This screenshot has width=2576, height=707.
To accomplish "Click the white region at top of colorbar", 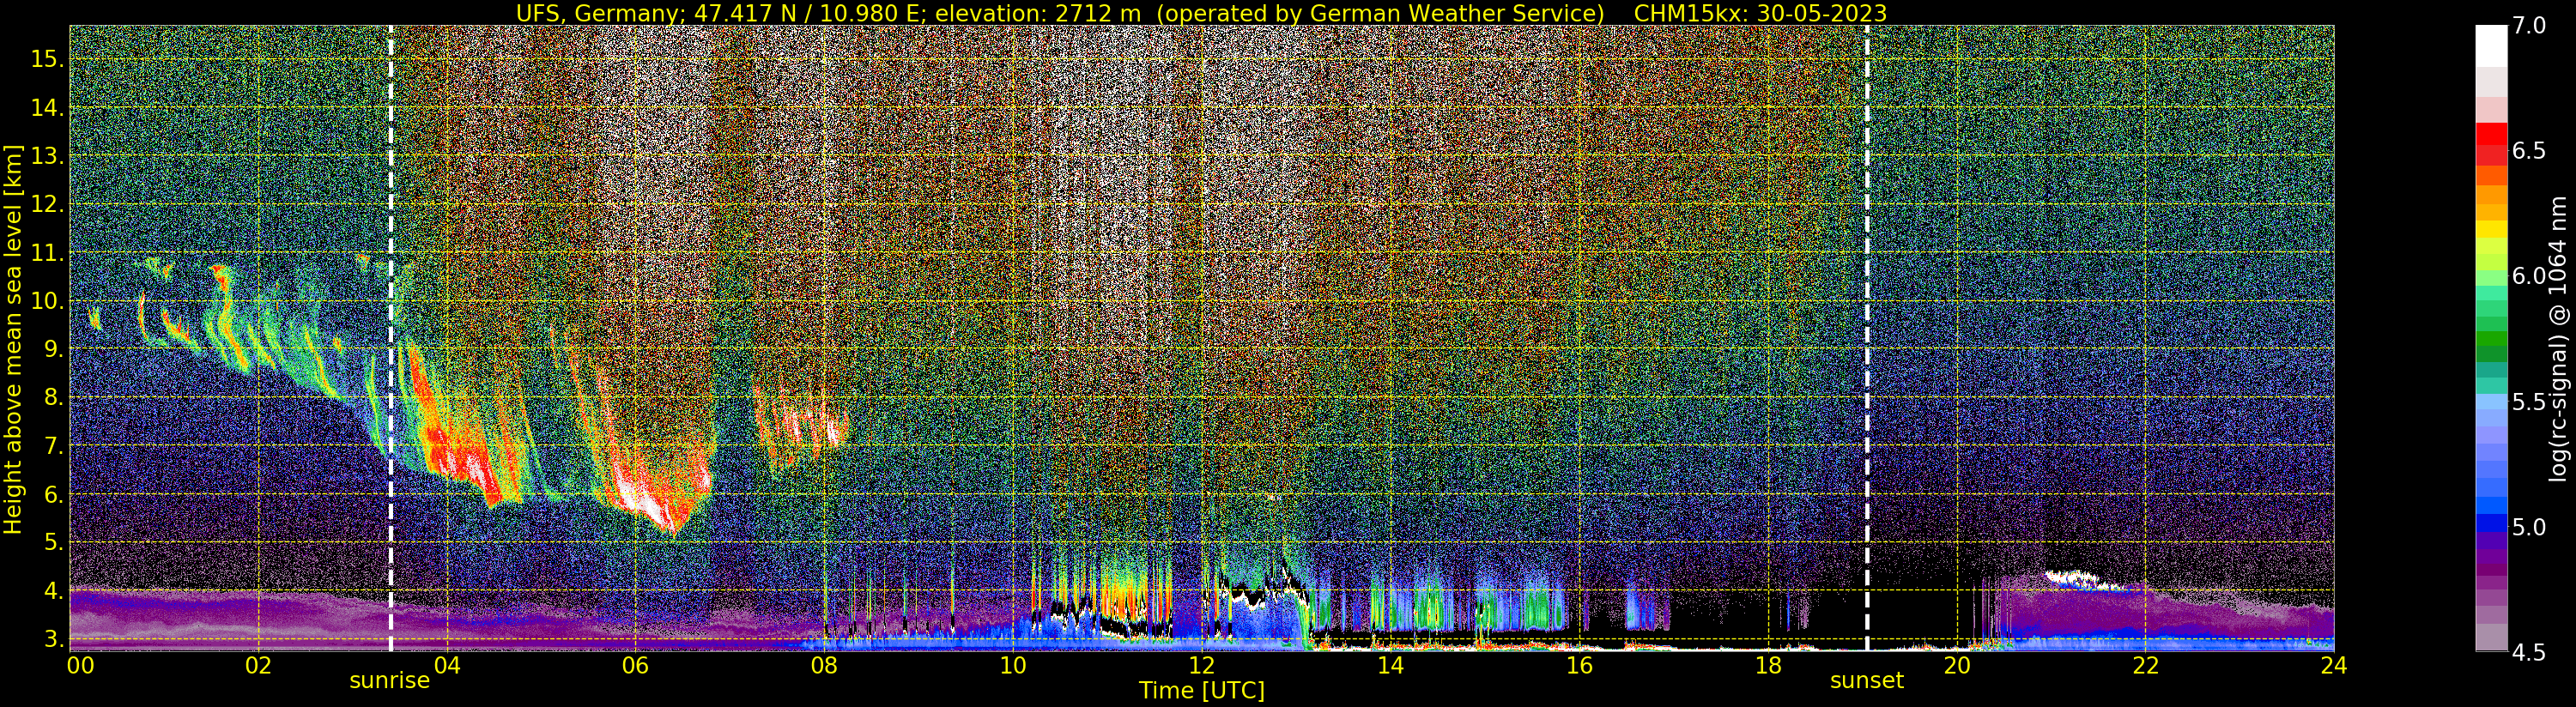I will click(x=2491, y=45).
